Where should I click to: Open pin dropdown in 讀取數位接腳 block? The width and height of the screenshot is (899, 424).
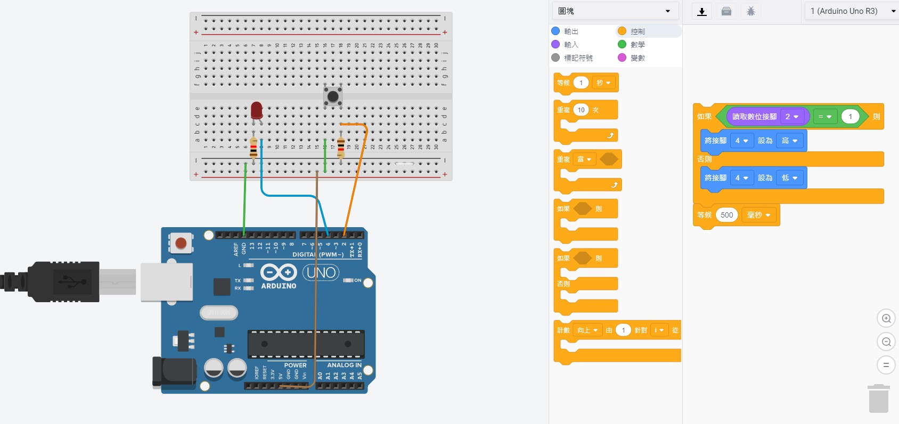pos(792,117)
